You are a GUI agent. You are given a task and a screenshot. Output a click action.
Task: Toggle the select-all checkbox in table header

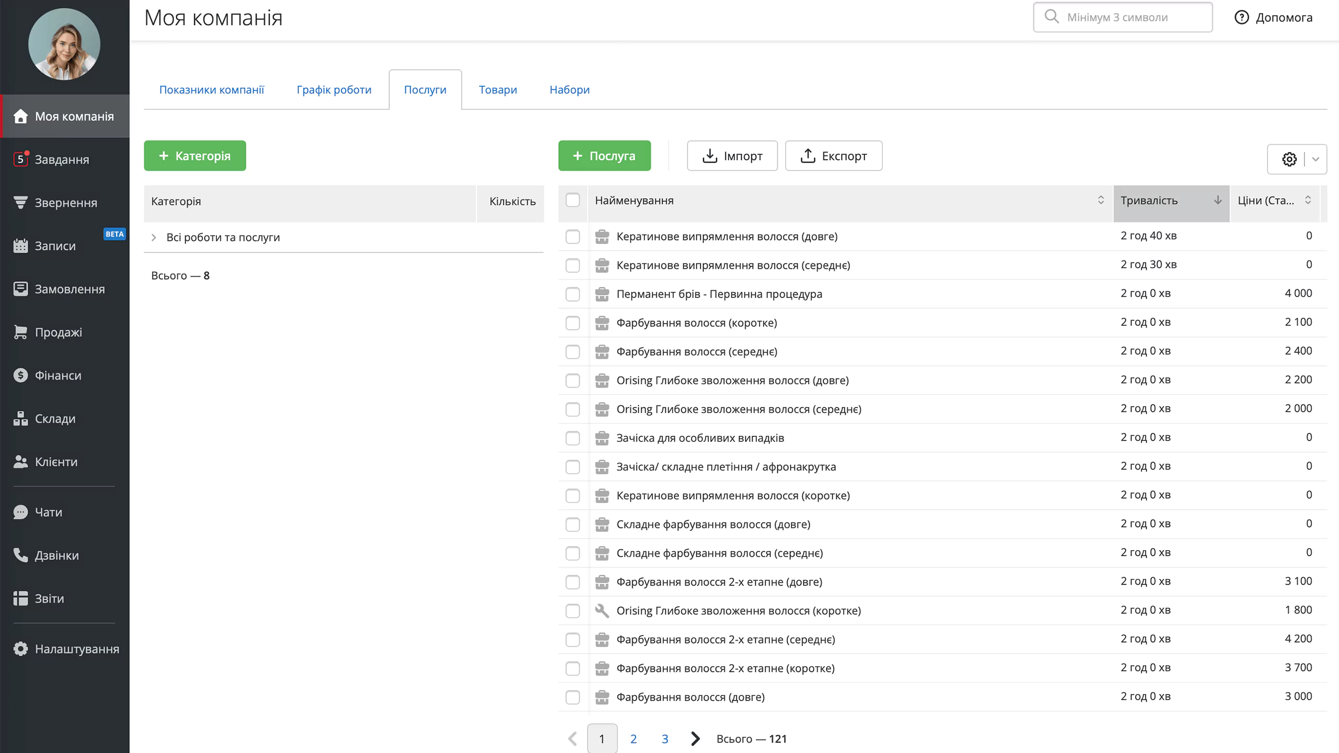[573, 200]
